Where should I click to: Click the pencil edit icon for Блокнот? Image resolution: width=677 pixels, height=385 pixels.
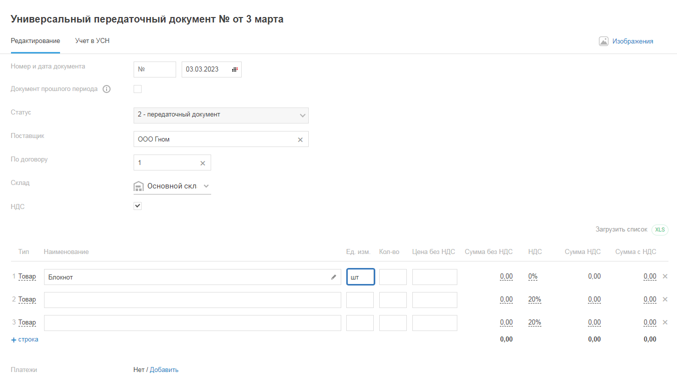tap(334, 277)
